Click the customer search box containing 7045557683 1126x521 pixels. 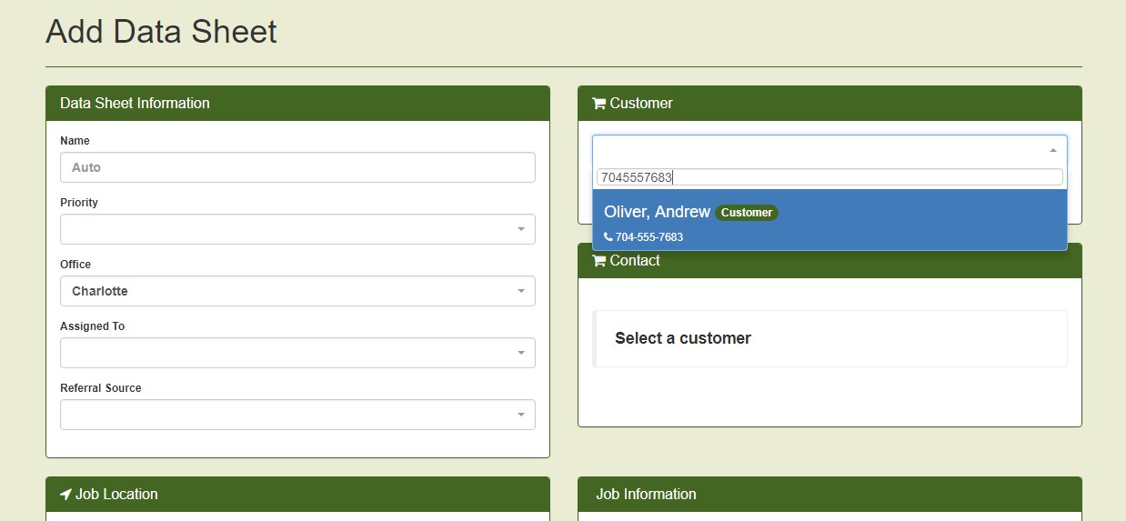tap(829, 177)
